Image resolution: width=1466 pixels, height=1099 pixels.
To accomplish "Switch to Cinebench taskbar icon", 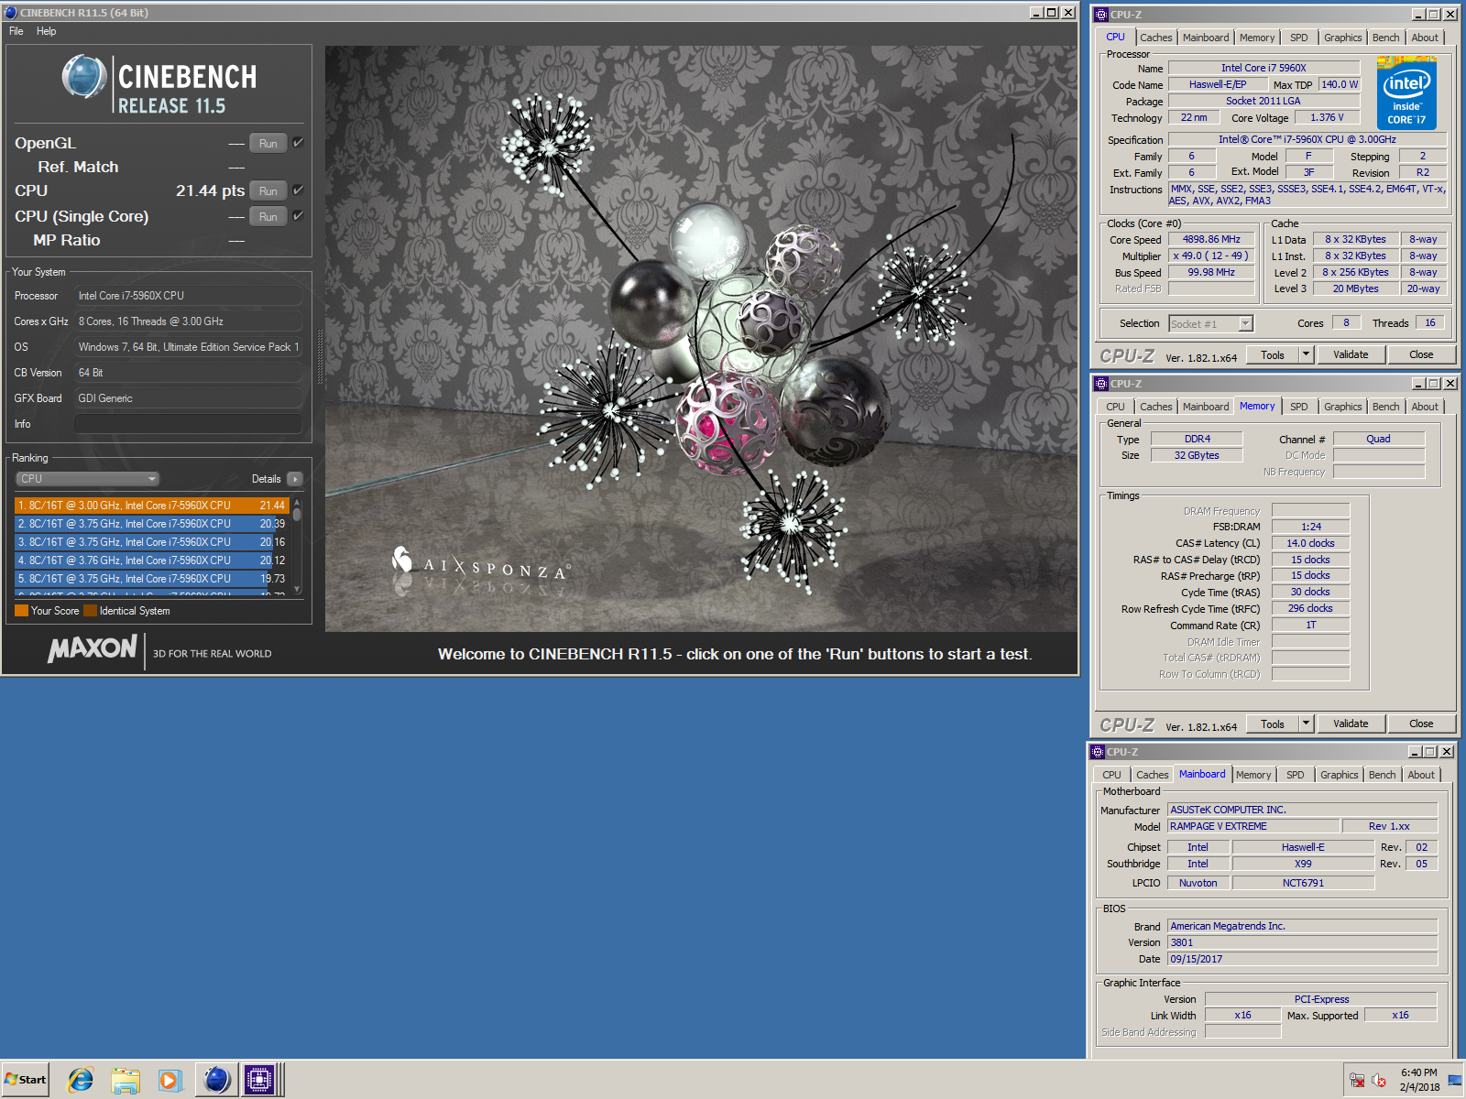I will coord(216,1080).
